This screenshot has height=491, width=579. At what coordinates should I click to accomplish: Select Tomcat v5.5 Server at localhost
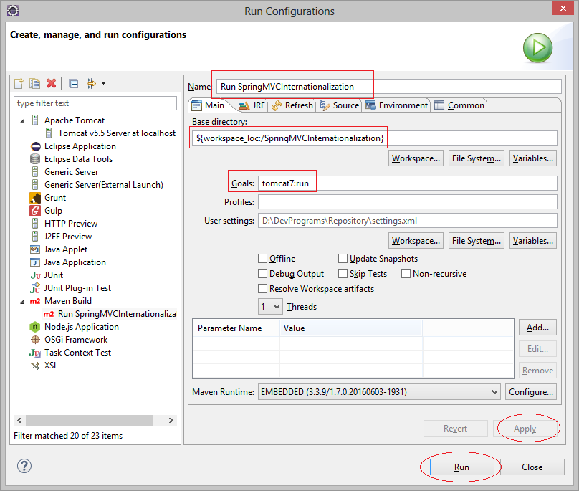[117, 133]
